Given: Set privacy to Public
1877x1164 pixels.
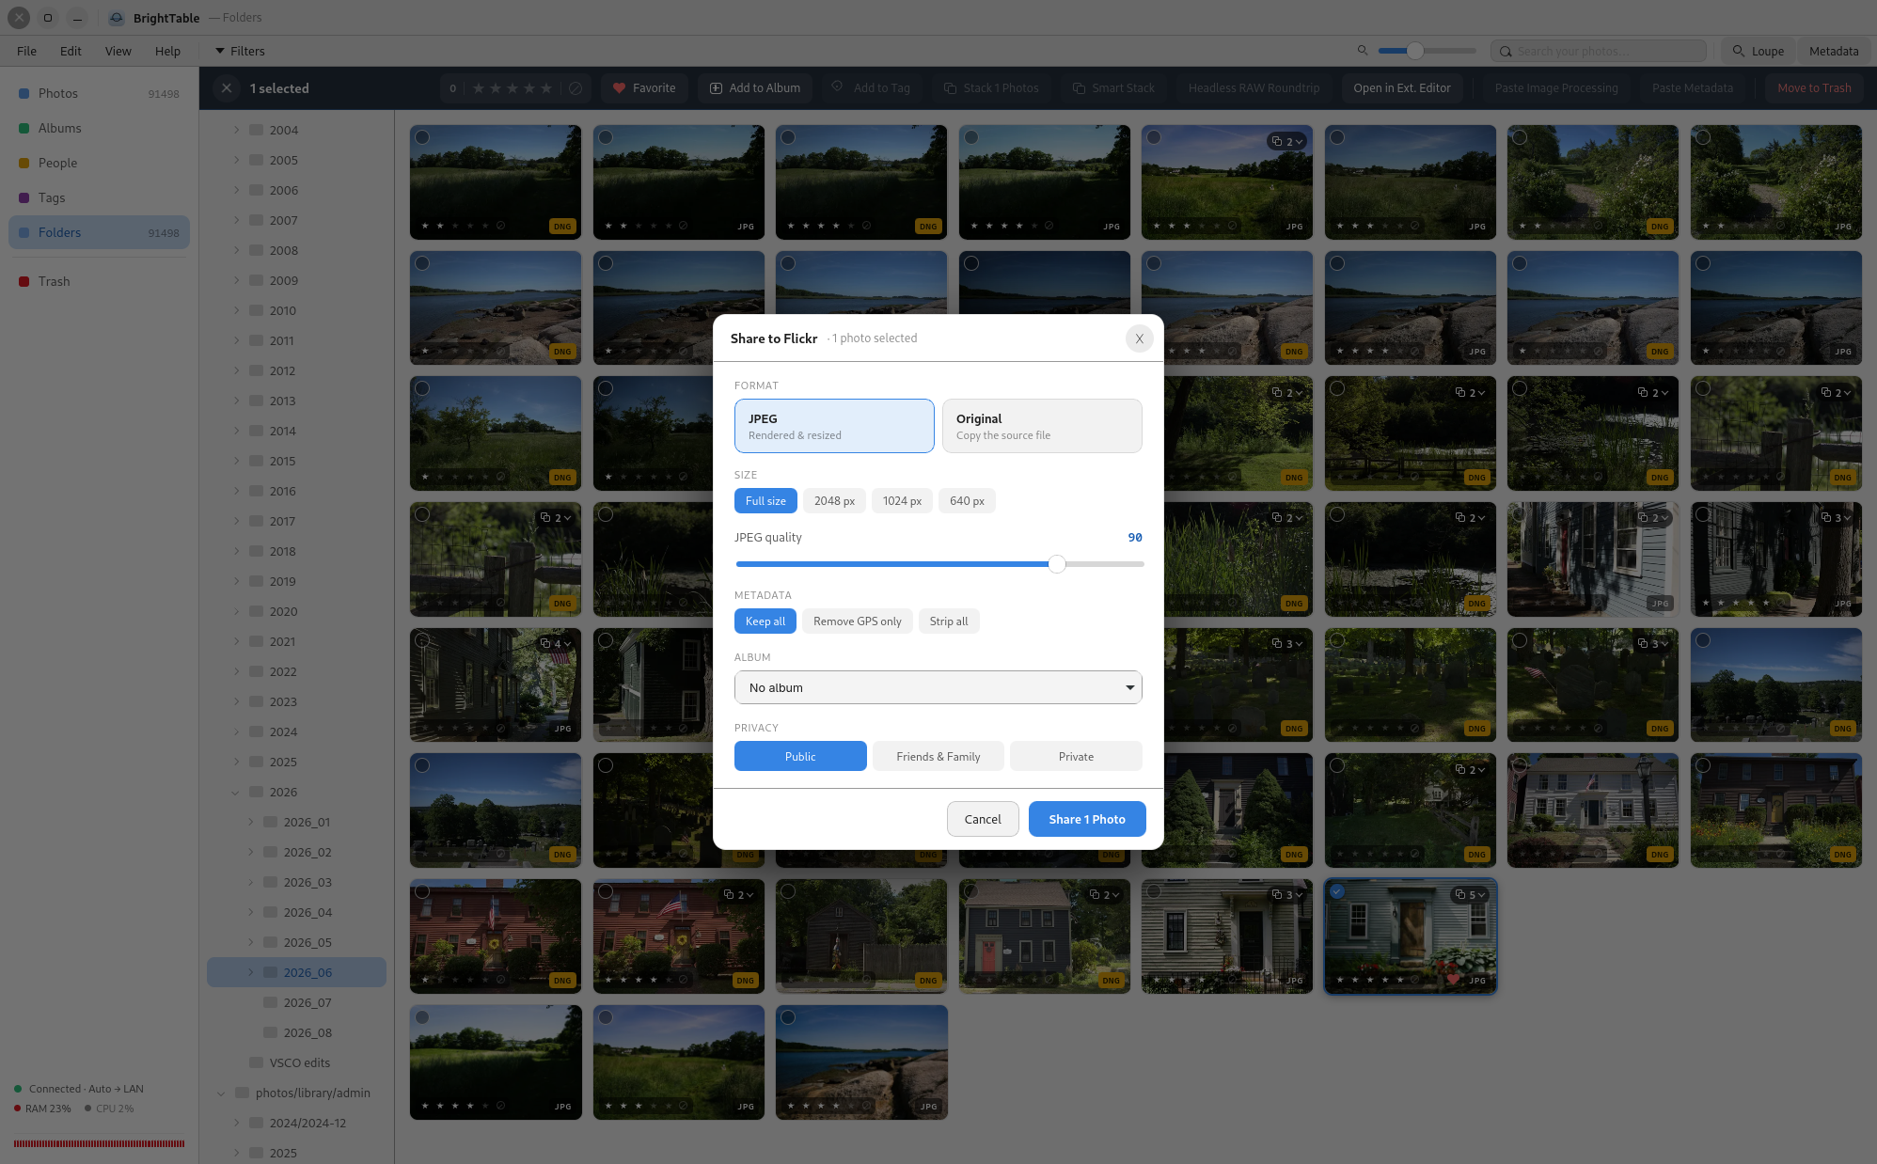Looking at the screenshot, I should (800, 756).
